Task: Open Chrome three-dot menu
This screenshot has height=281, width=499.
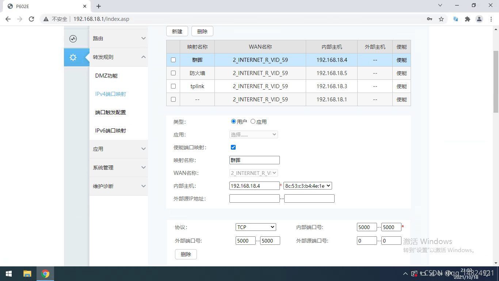Action: [491, 19]
